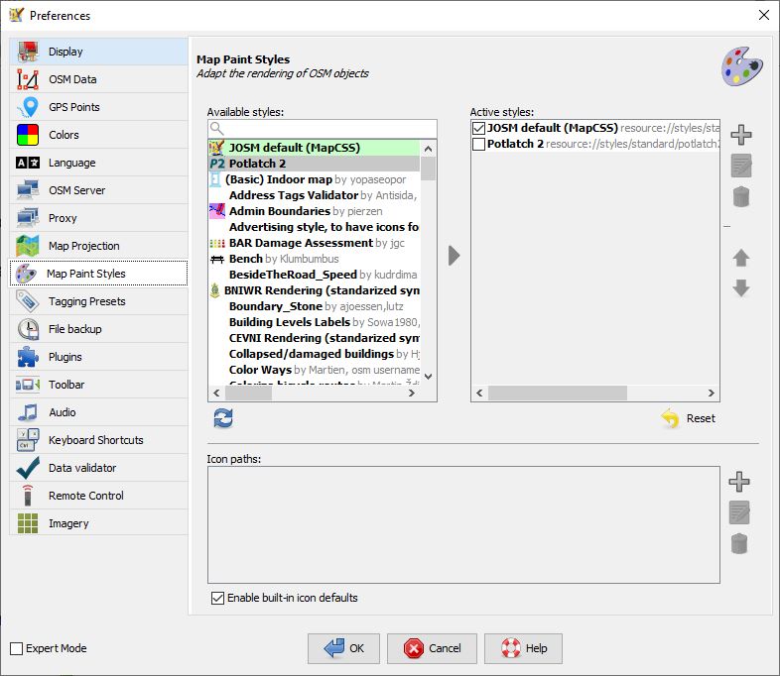The height and width of the screenshot is (676, 780).
Task: Disable JOSM default (MapCSS) active style checkbox
Action: coord(478,128)
